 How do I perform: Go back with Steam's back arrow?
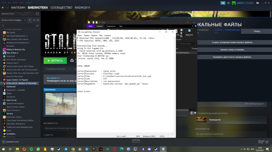pyautogui.click(x=3, y=8)
